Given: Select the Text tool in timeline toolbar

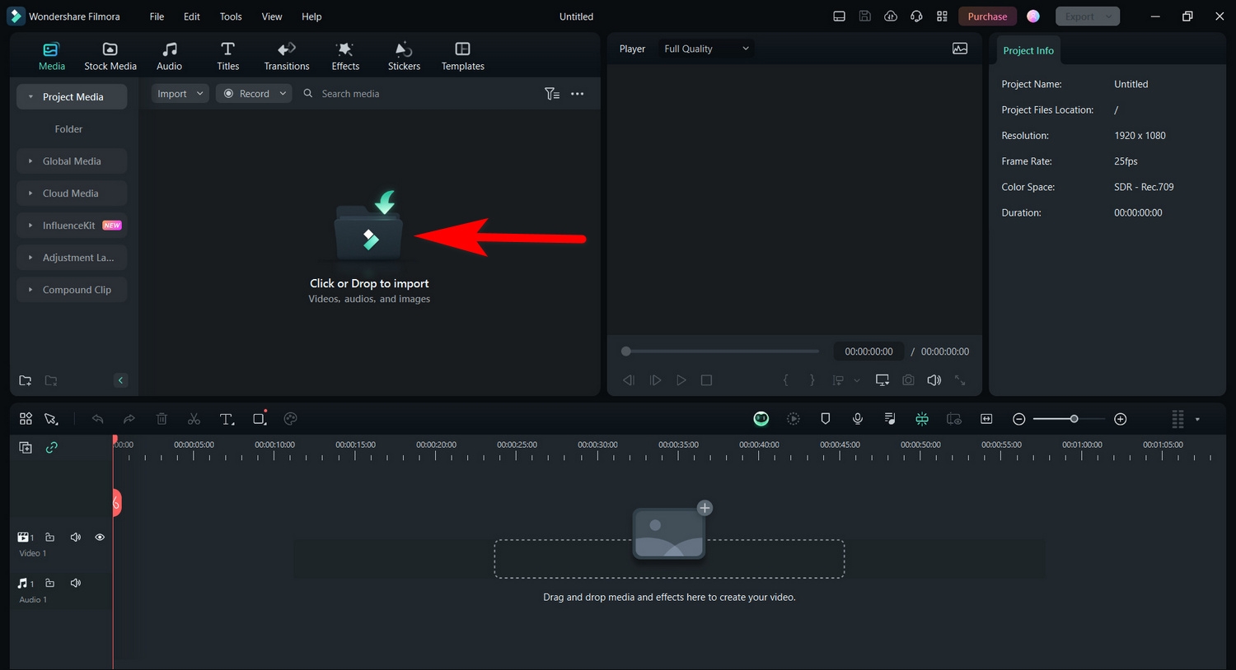Looking at the screenshot, I should [227, 419].
